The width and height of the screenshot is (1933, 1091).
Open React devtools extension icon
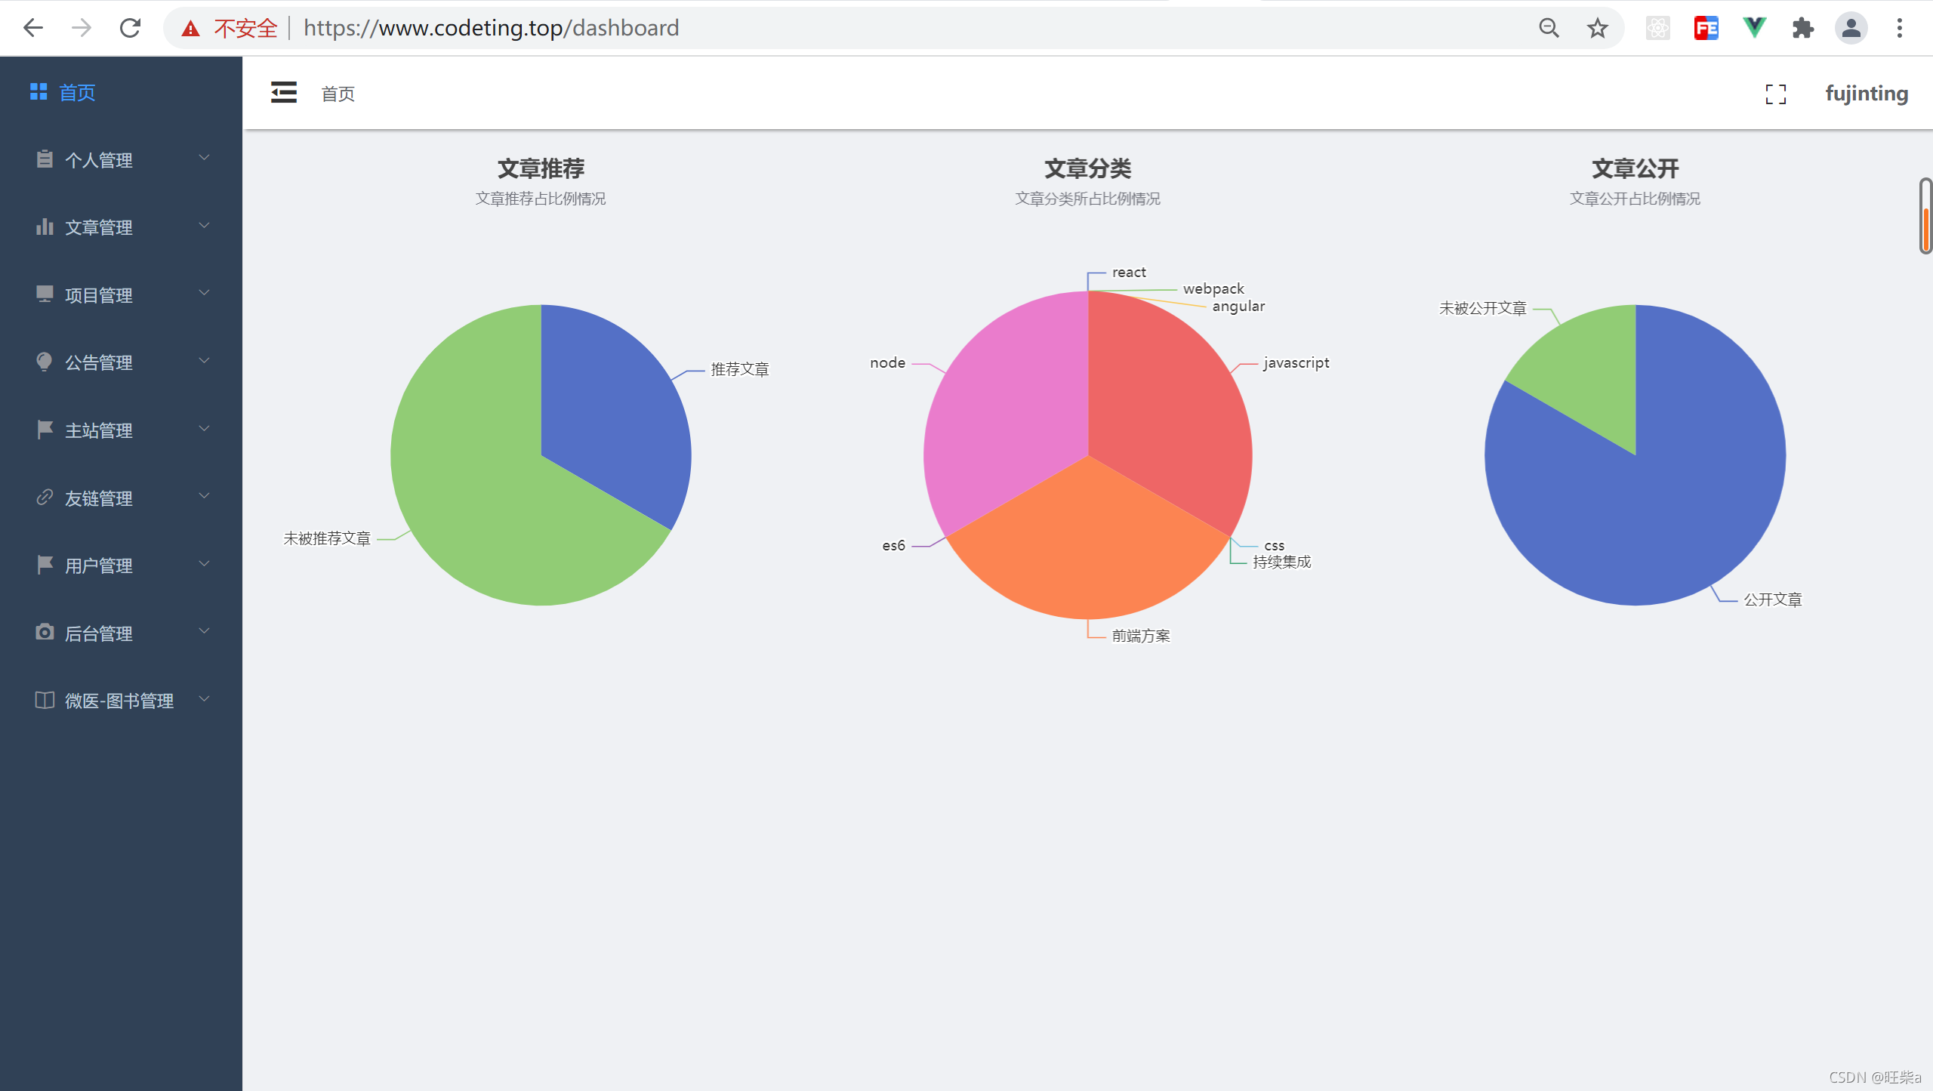point(1657,28)
